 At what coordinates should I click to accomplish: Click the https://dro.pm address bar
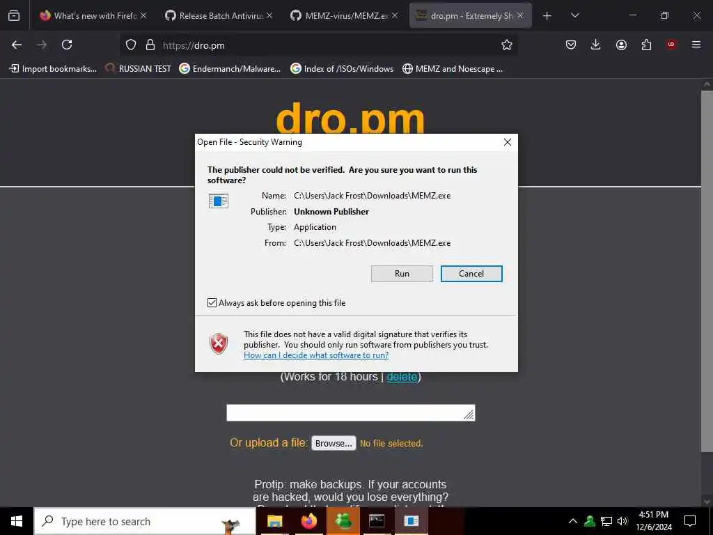click(x=318, y=45)
